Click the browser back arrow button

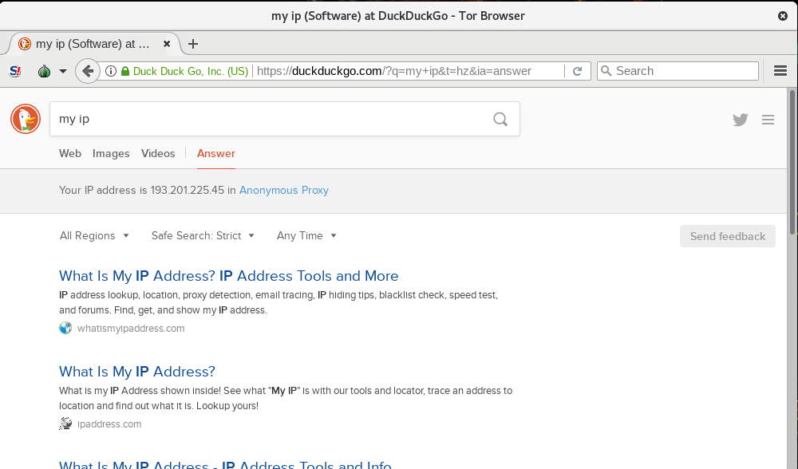click(88, 71)
